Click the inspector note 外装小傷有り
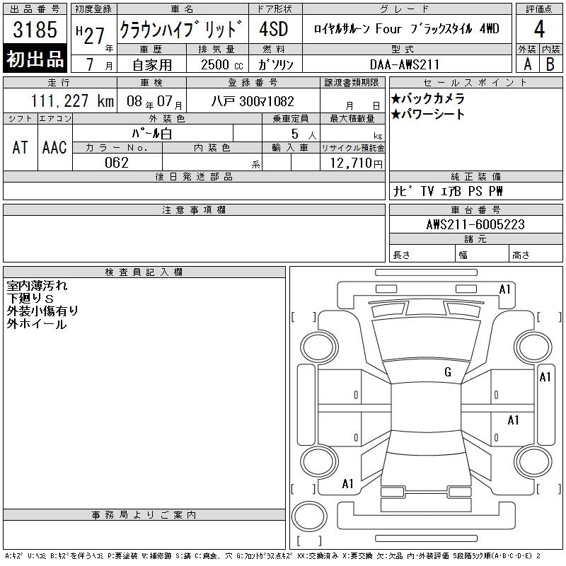 [42, 311]
